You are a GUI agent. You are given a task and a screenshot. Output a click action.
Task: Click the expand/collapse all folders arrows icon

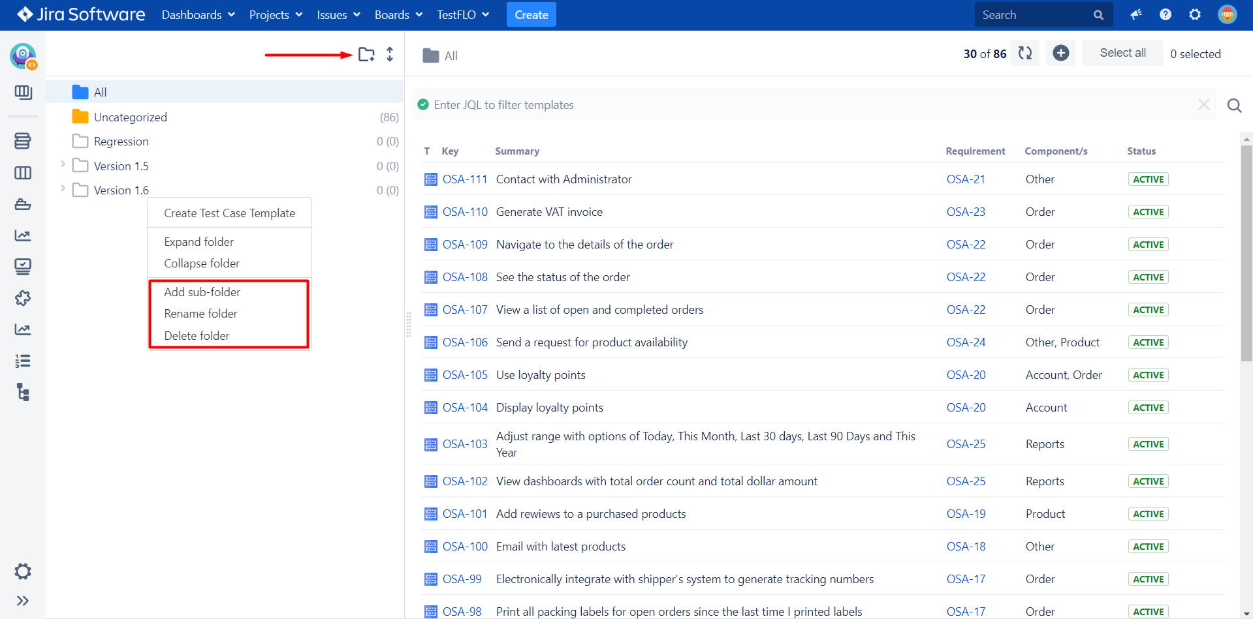(390, 54)
